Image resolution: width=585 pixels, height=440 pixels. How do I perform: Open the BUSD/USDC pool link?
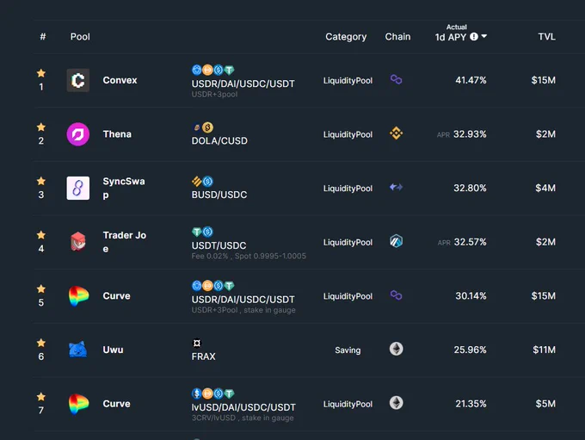click(219, 195)
